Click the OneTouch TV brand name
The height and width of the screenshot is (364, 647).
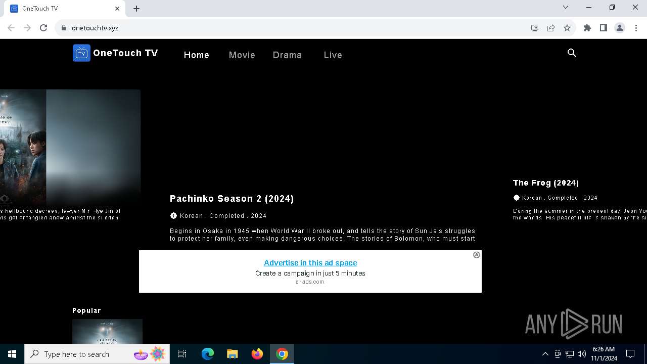point(125,53)
